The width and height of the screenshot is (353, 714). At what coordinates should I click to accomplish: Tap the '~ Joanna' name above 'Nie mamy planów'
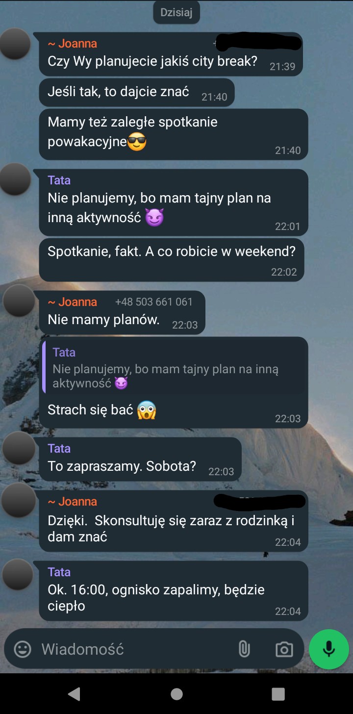(73, 302)
